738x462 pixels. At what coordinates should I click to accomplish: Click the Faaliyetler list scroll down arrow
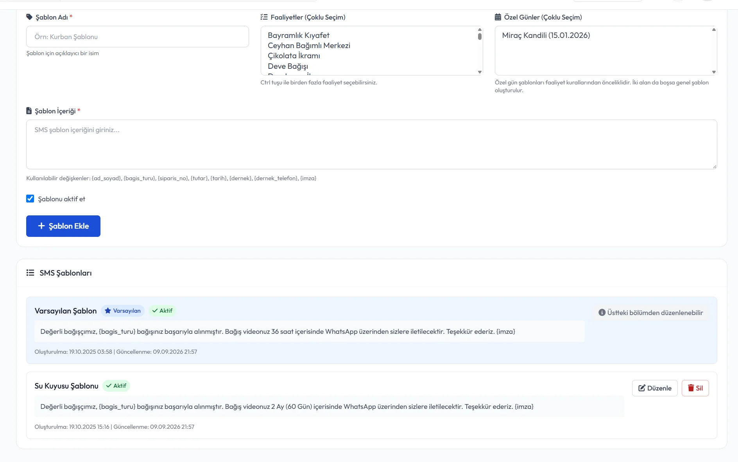(x=480, y=72)
